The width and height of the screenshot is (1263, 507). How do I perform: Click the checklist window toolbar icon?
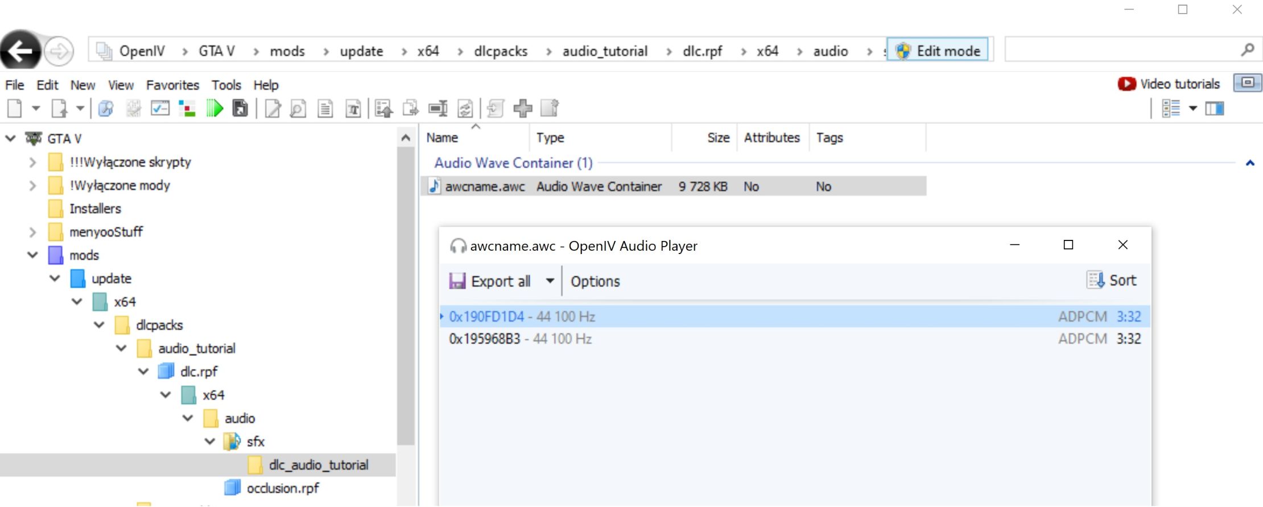(x=160, y=108)
